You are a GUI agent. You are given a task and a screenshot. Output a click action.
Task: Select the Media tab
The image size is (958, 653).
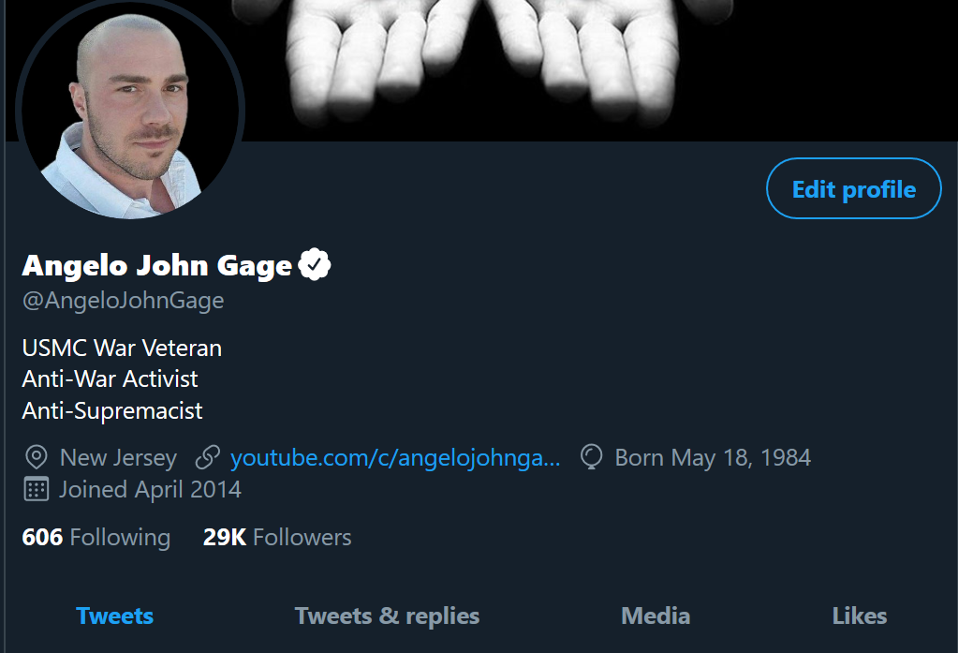click(x=656, y=616)
